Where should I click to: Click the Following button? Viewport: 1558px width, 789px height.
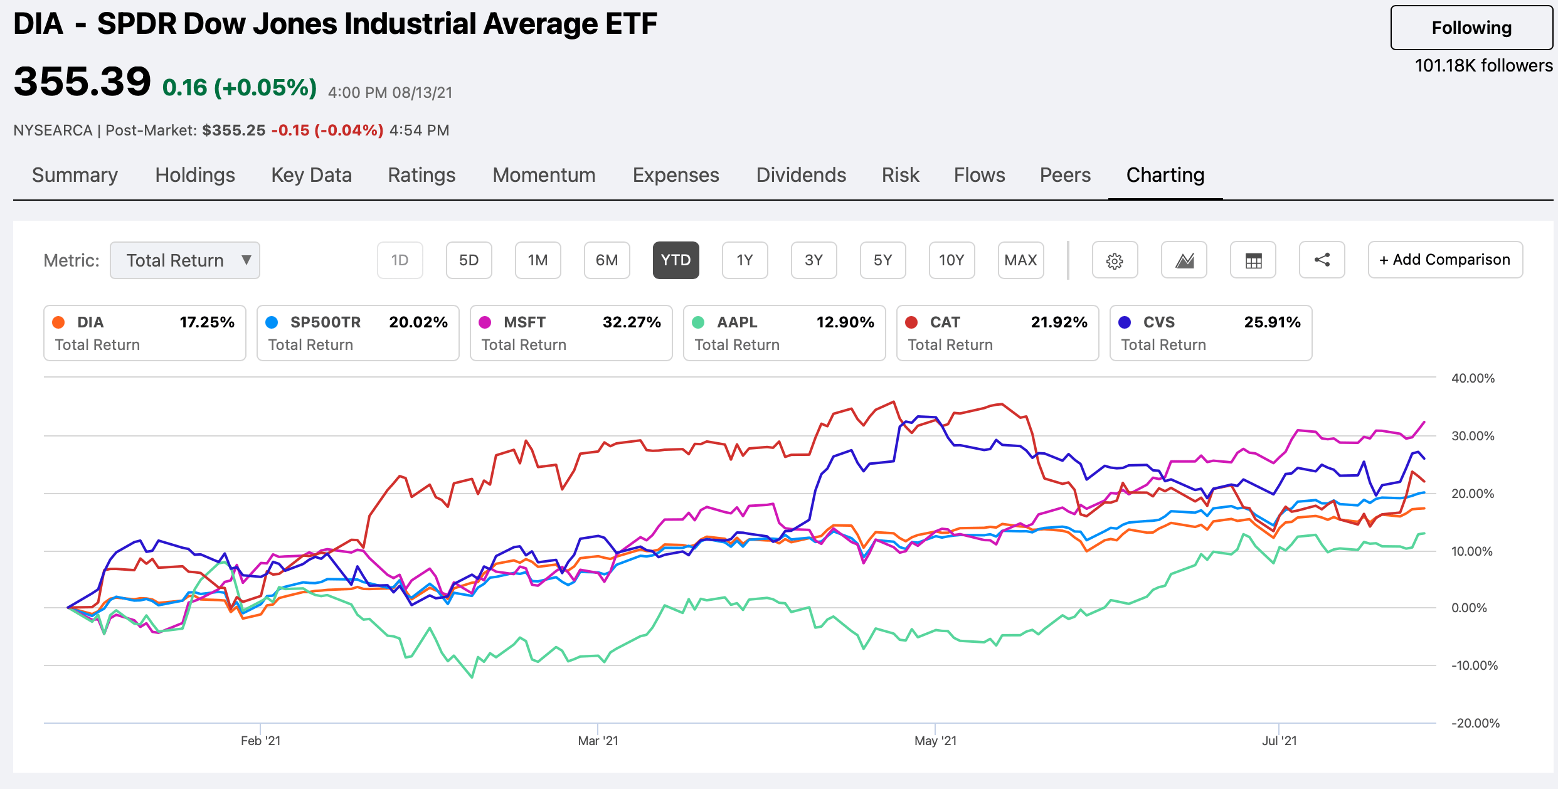(x=1471, y=27)
